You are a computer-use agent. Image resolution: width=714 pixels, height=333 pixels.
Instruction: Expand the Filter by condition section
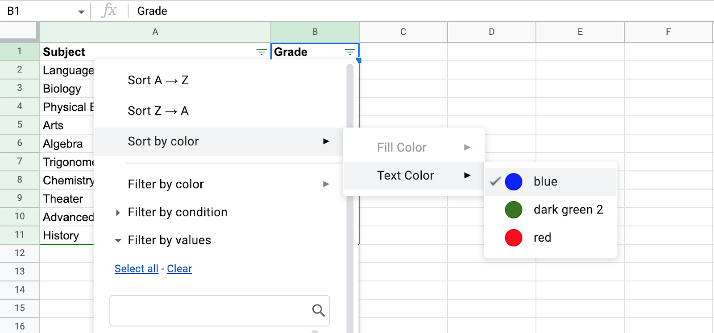[118, 213]
